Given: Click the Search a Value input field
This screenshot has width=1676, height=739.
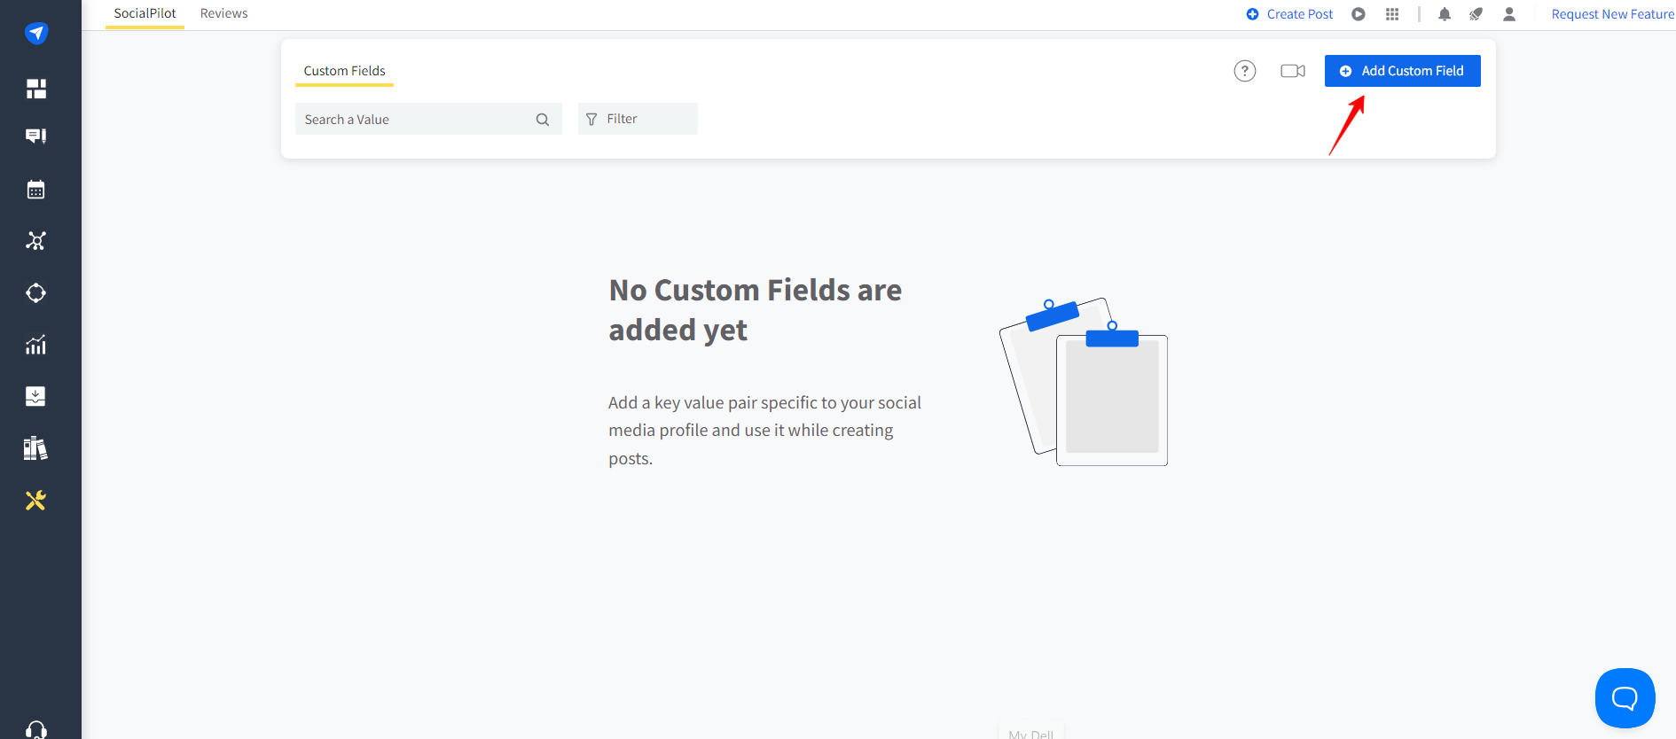Looking at the screenshot, I should tap(417, 120).
